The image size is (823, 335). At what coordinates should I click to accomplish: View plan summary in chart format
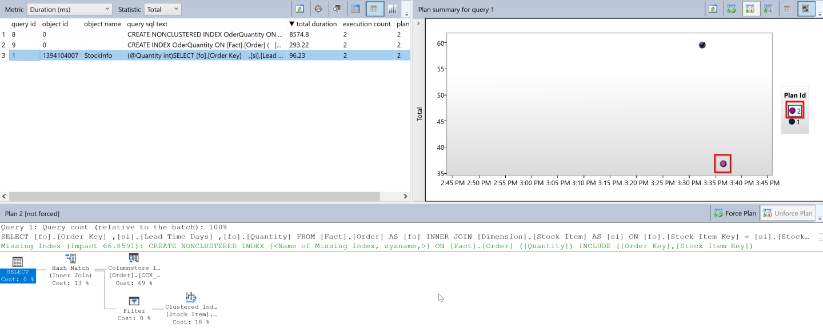pyautogui.click(x=806, y=9)
